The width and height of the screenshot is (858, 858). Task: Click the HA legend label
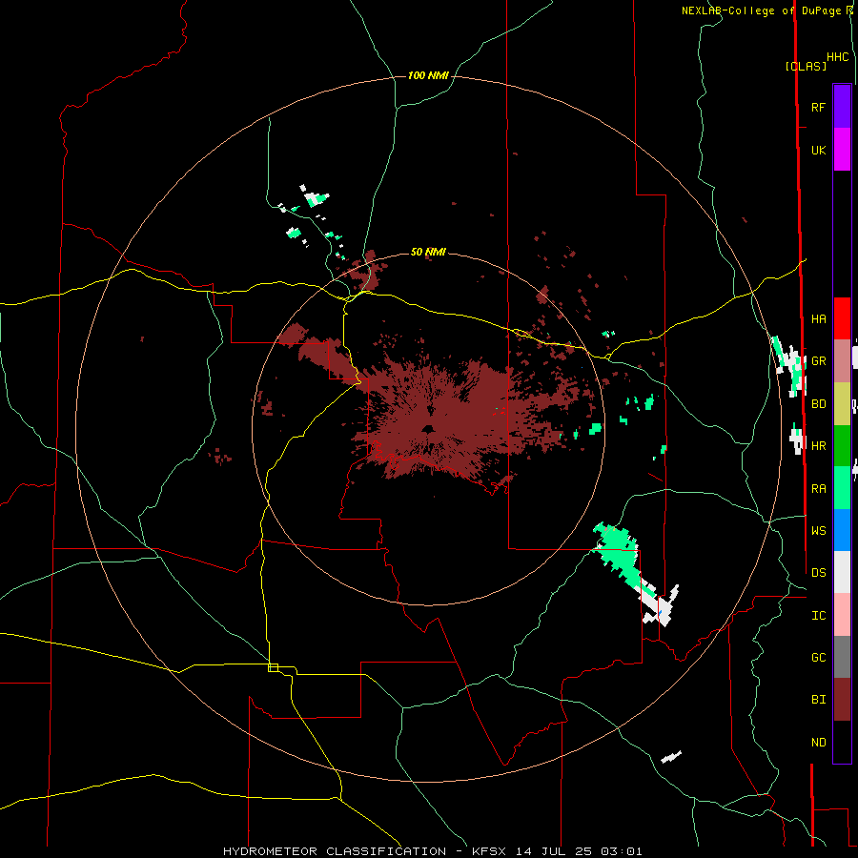point(819,318)
